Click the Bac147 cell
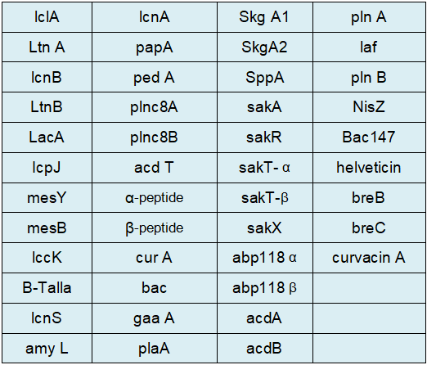Screen dimensions: 427x365 pyautogui.click(x=369, y=137)
